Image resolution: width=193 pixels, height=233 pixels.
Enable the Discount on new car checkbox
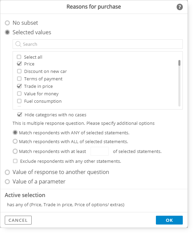click(x=19, y=71)
